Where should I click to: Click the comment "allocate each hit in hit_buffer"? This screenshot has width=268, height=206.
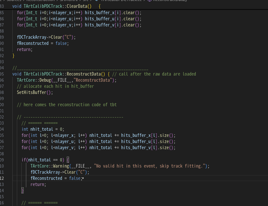tap(55, 86)
